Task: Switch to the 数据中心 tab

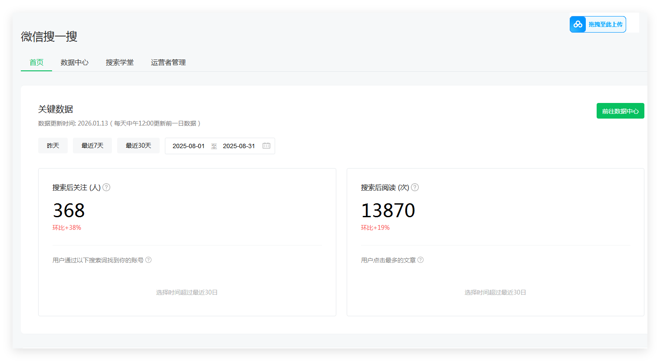Action: (75, 62)
